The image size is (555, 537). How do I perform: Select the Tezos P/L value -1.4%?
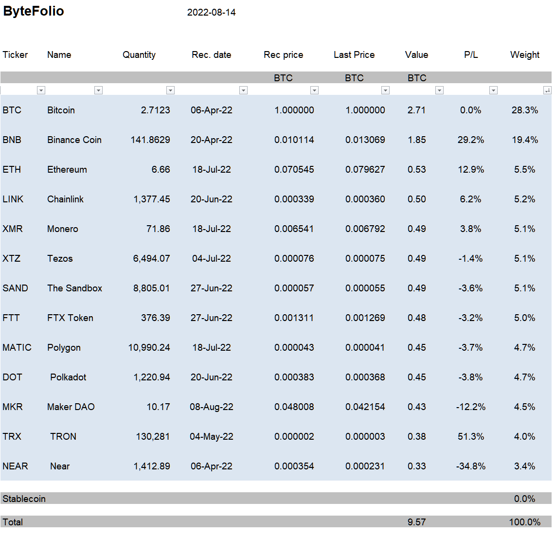[x=471, y=259]
